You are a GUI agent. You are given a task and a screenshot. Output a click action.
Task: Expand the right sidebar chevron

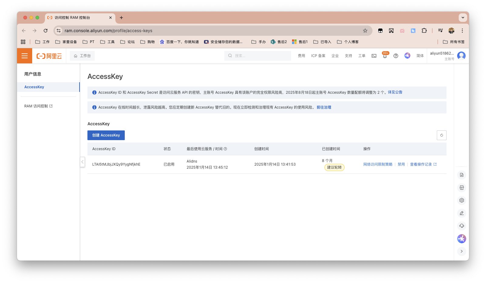coord(461,251)
